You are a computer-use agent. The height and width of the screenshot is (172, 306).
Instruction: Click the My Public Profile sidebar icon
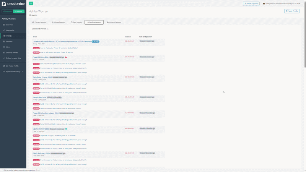(4, 66)
